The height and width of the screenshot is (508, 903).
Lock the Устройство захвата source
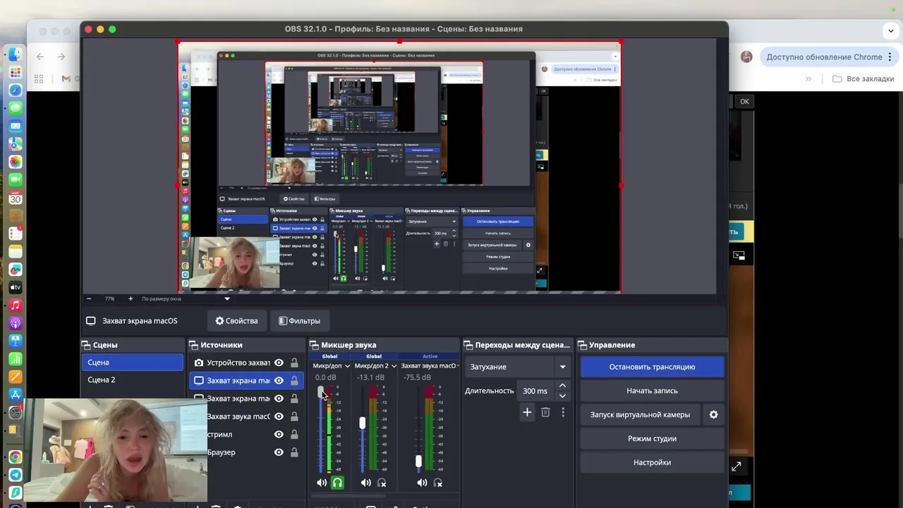[294, 363]
